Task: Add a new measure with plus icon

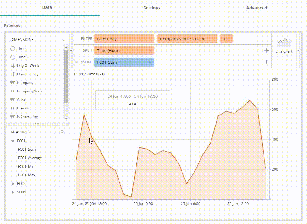Action: point(266,62)
